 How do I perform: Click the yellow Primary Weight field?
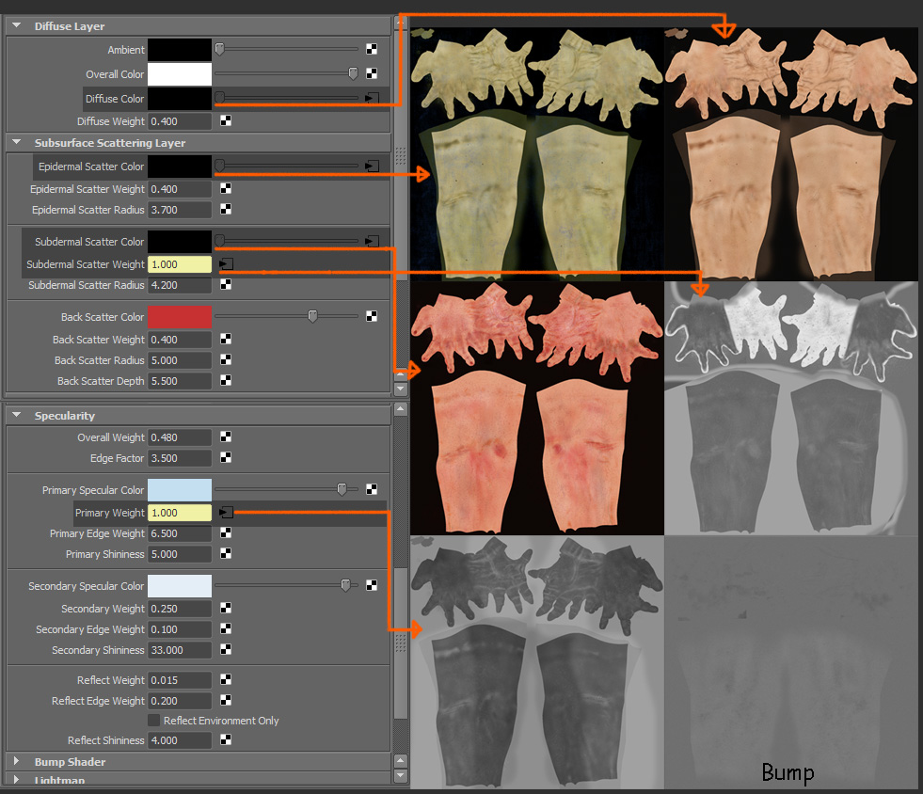tap(180, 513)
